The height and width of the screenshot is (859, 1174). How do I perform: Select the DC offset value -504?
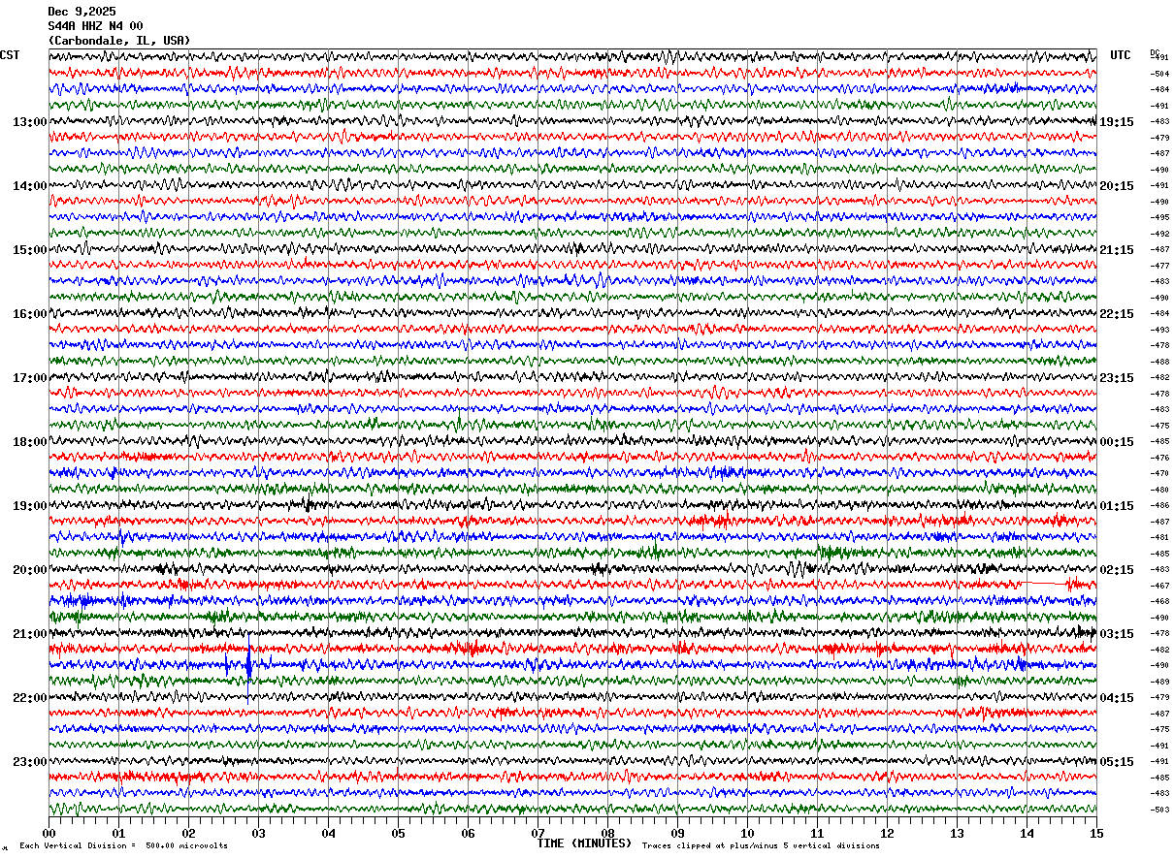tap(1160, 74)
